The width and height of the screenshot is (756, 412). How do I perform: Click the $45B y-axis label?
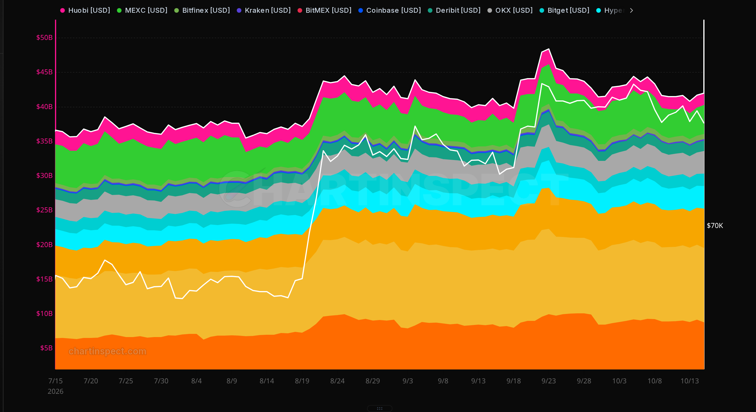click(44, 72)
